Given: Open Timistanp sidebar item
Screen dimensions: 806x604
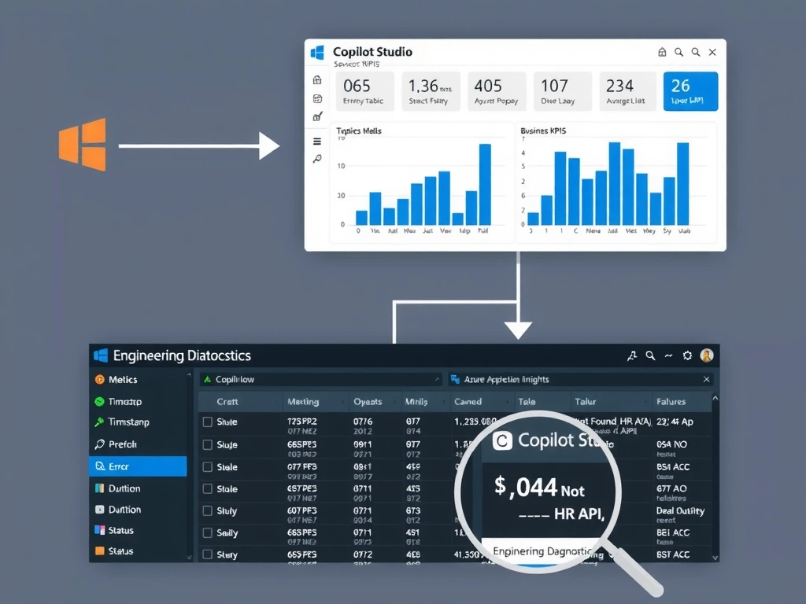Looking at the screenshot, I should click(139, 422).
